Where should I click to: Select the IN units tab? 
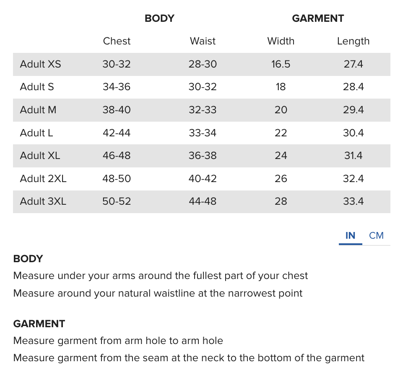350,236
